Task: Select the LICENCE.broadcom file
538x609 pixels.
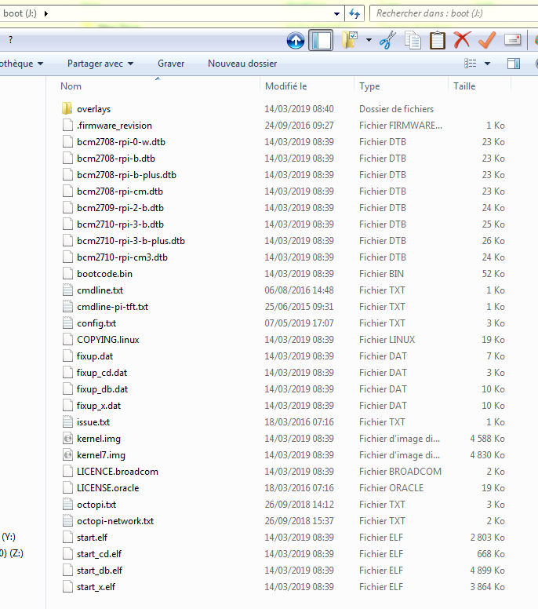Action: (117, 472)
